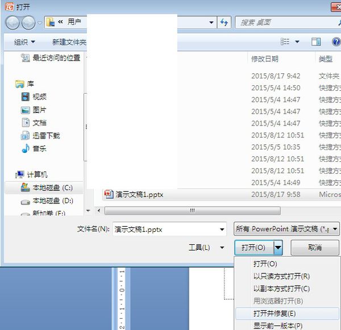Expand the 组织 dropdown menu

24,42
